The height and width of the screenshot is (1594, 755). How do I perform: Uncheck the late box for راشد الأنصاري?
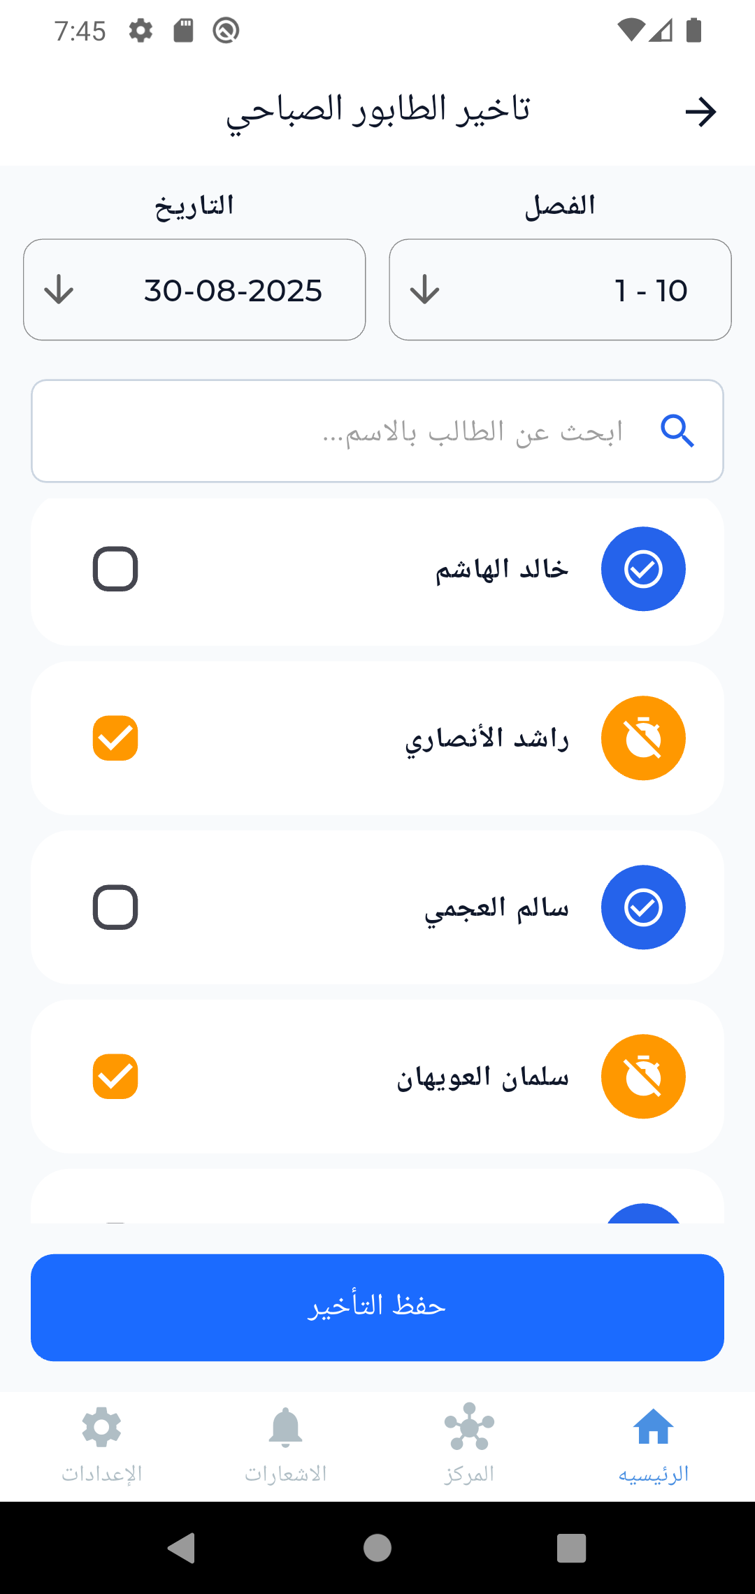point(115,738)
